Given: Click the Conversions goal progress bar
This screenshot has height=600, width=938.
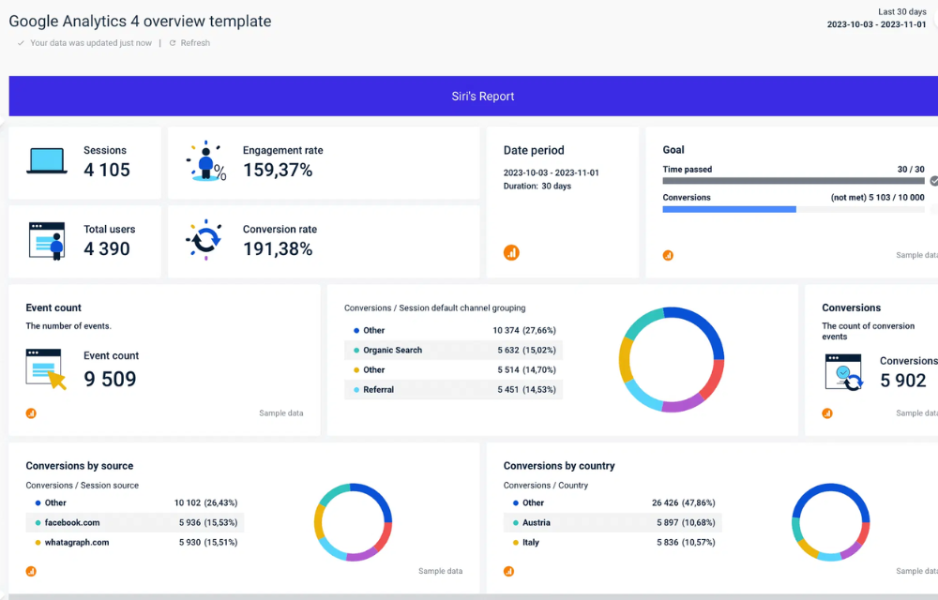Looking at the screenshot, I should click(x=793, y=209).
